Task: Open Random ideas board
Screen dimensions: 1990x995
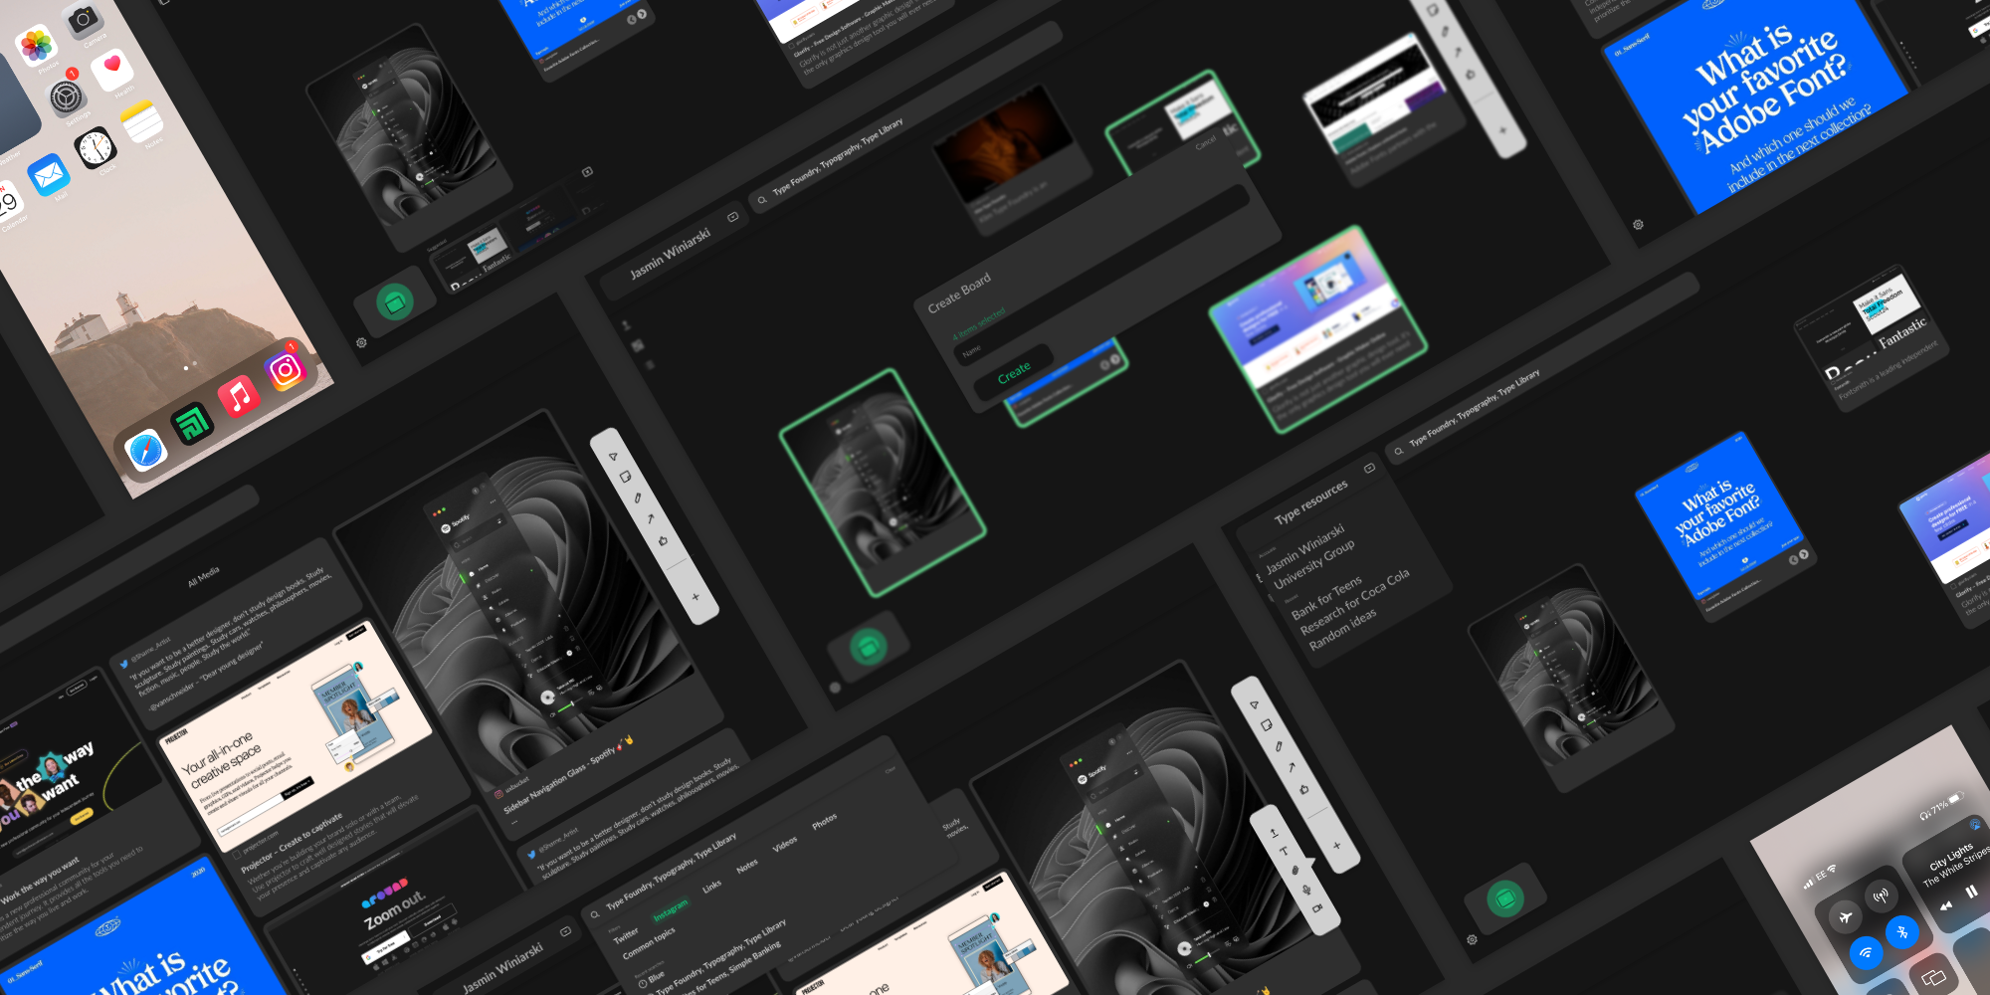Action: coord(1342,629)
